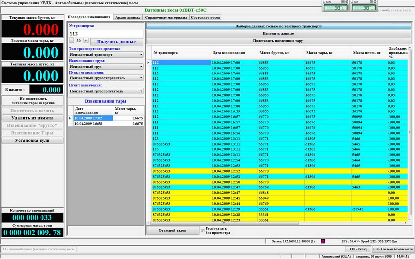The width and height of the screenshot is (415, 259).
Task: Toggle 'Не подставлять значение тары из архива'
Action: pyautogui.click(x=33, y=101)
